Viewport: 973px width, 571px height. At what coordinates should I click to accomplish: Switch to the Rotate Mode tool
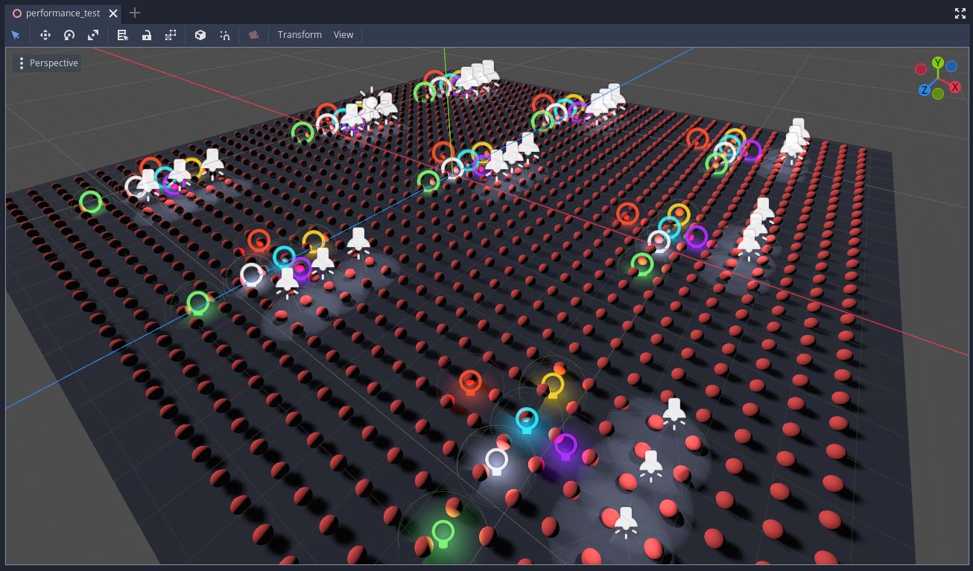click(69, 35)
